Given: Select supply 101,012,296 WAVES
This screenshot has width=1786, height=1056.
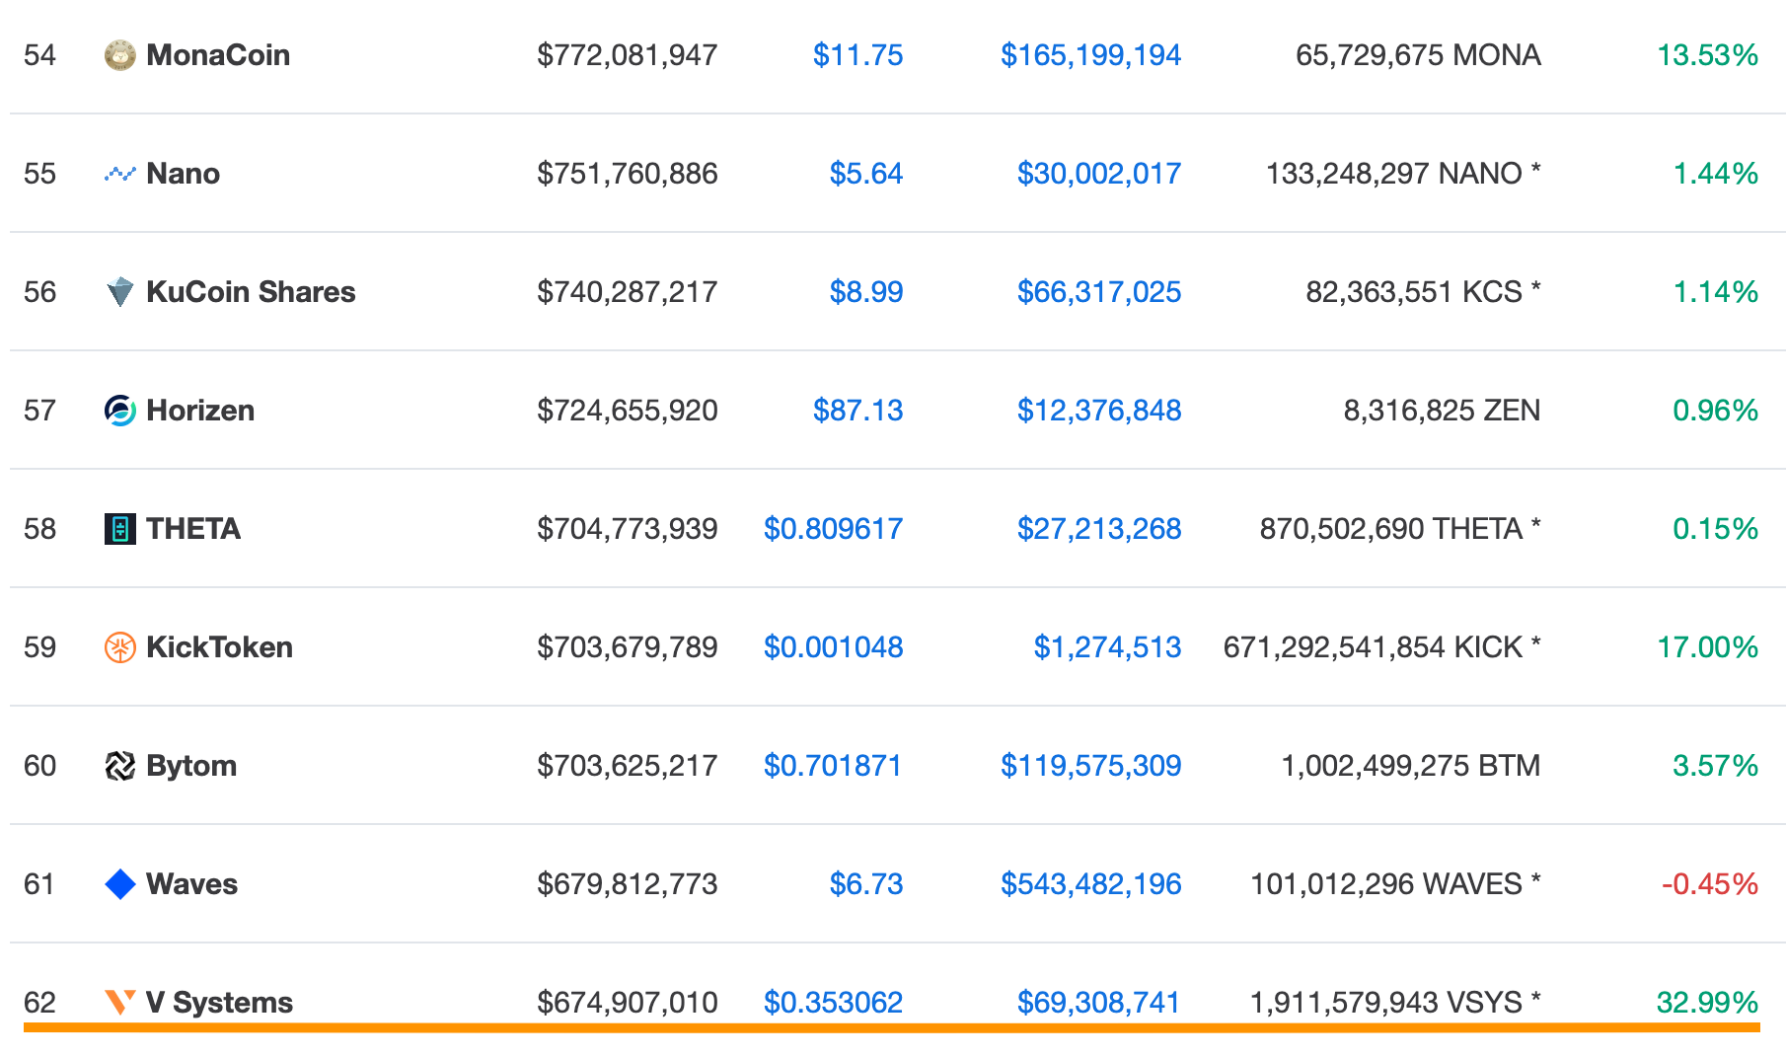Looking at the screenshot, I should point(1386,884).
